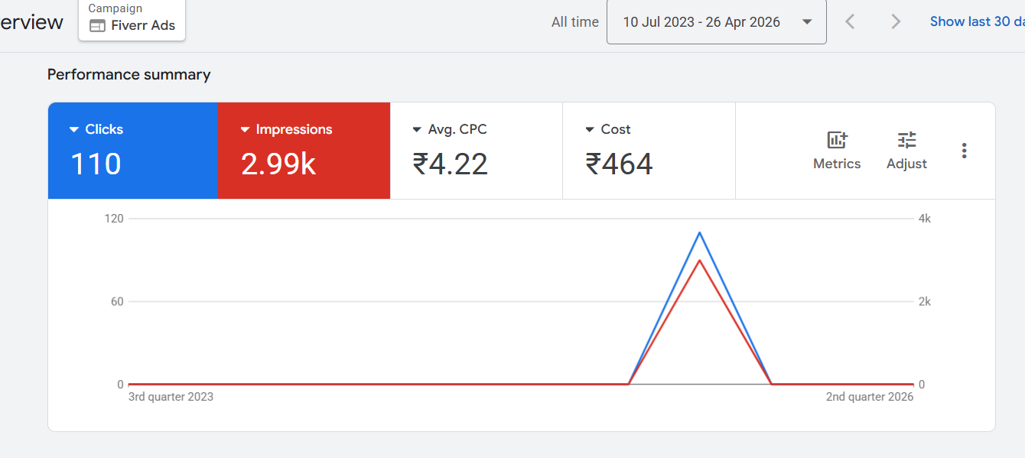Click the All time label
This screenshot has height=458, width=1025.
(575, 22)
